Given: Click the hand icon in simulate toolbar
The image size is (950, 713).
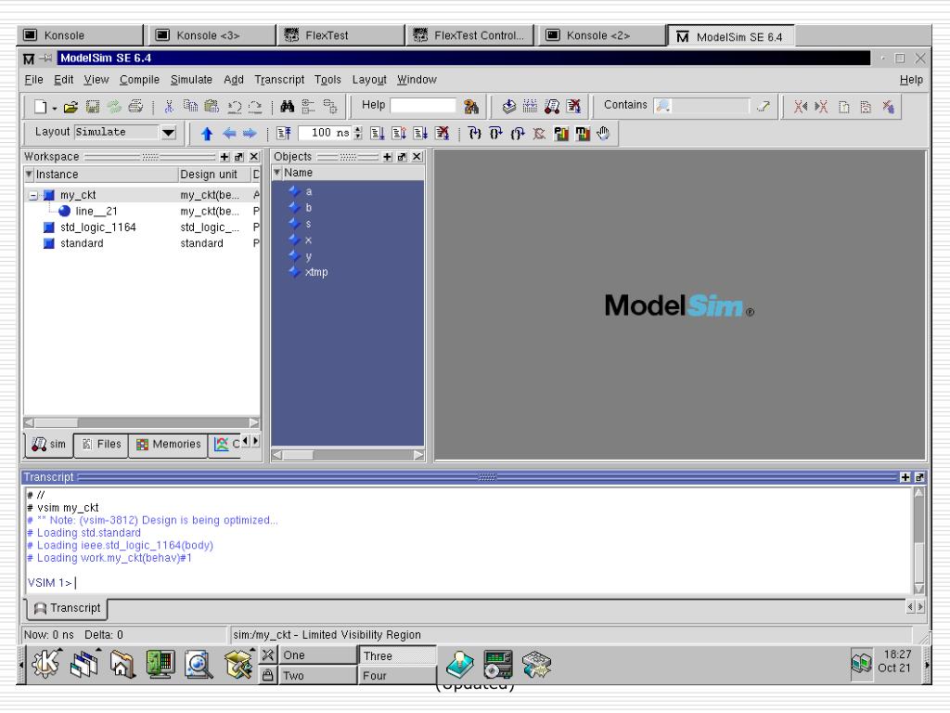Looking at the screenshot, I should point(603,134).
